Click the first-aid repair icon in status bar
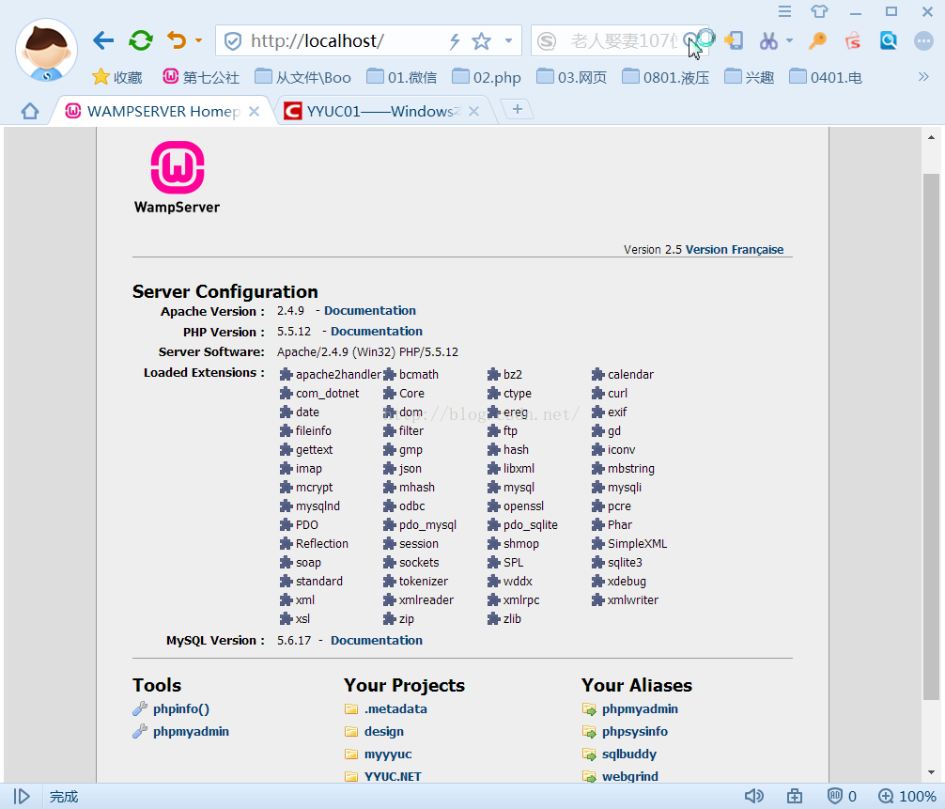 pos(795,797)
